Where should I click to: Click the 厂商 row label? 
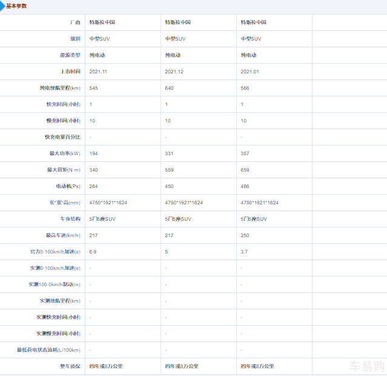coord(75,22)
